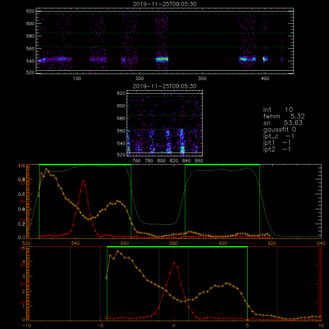This screenshot has height=329, width=329.
Task: Click red y-axis label 20 of 520–640 profile plot
Action: (22, 202)
